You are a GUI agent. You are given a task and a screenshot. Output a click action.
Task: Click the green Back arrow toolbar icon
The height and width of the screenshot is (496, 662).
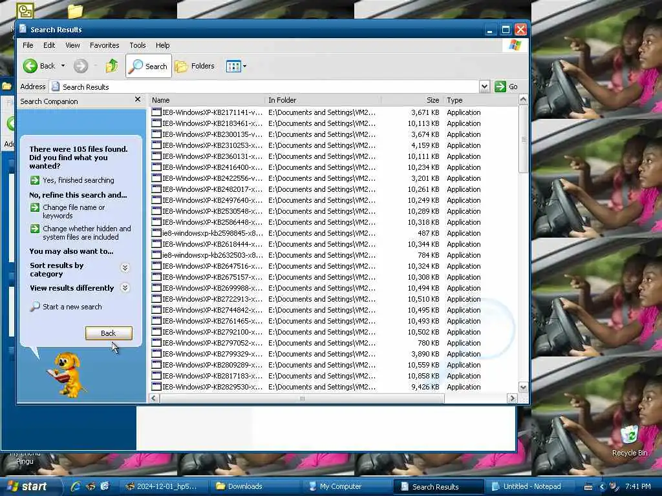(x=30, y=66)
